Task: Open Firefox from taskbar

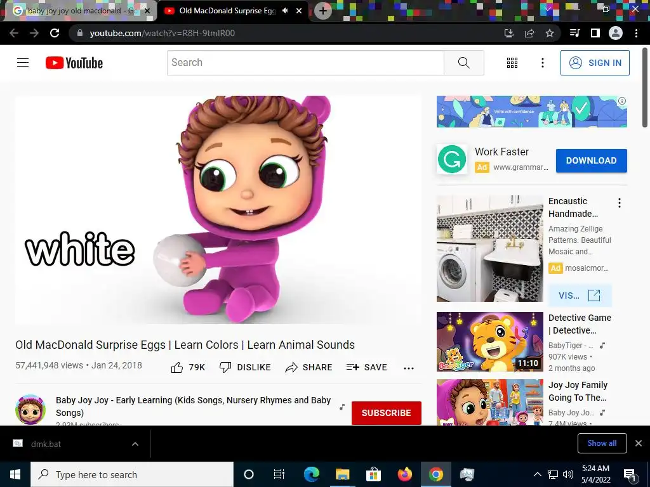Action: pyautogui.click(x=404, y=474)
